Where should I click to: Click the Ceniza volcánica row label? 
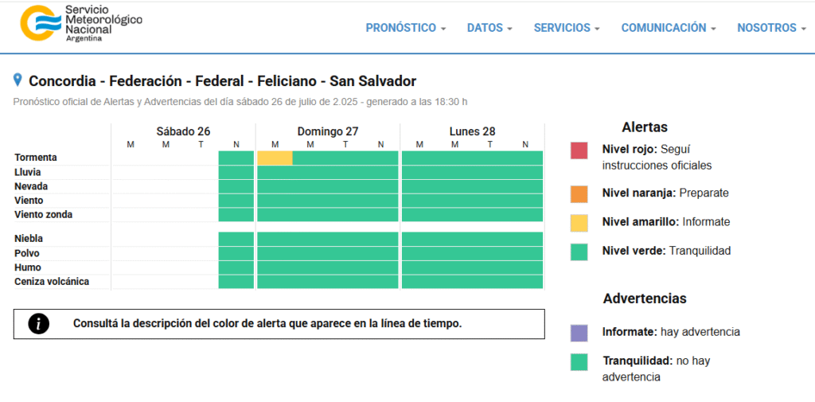pos(52,282)
